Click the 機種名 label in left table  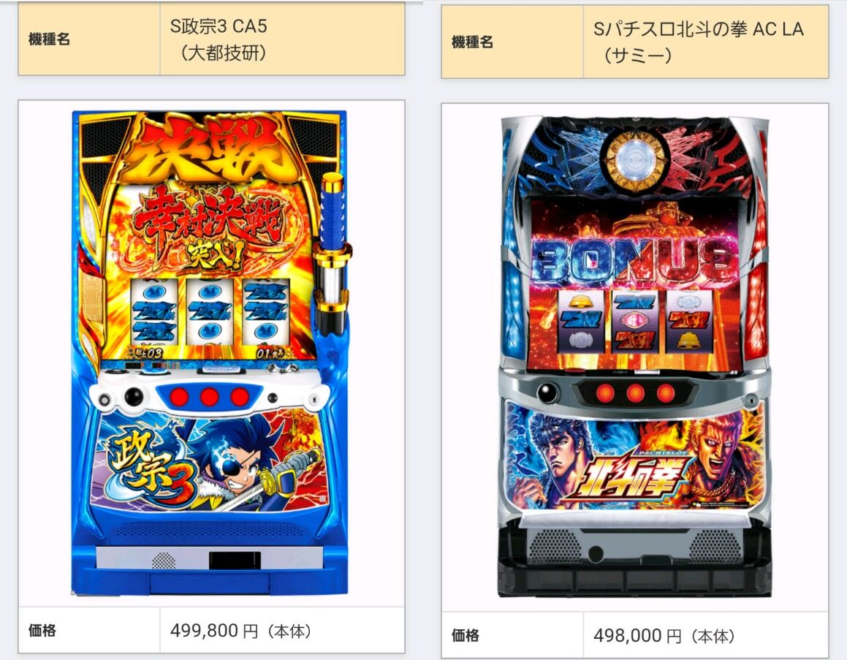pos(49,39)
